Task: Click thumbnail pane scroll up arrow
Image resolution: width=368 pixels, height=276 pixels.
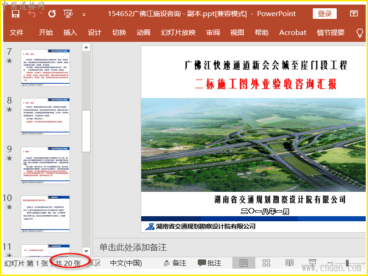Action: click(86, 47)
